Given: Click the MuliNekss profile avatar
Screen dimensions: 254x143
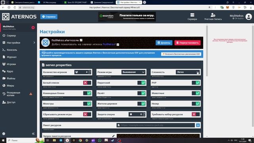Looking at the screenshot, I should (249, 17).
